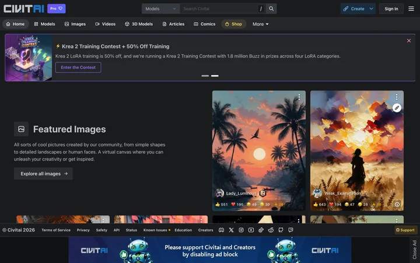420x263 pixels.
Task: Open YouTube icon in footer
Action: click(x=251, y=230)
